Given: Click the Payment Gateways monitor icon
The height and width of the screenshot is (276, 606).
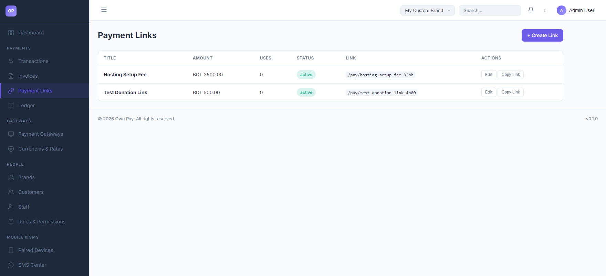Looking at the screenshot, I should tap(11, 134).
